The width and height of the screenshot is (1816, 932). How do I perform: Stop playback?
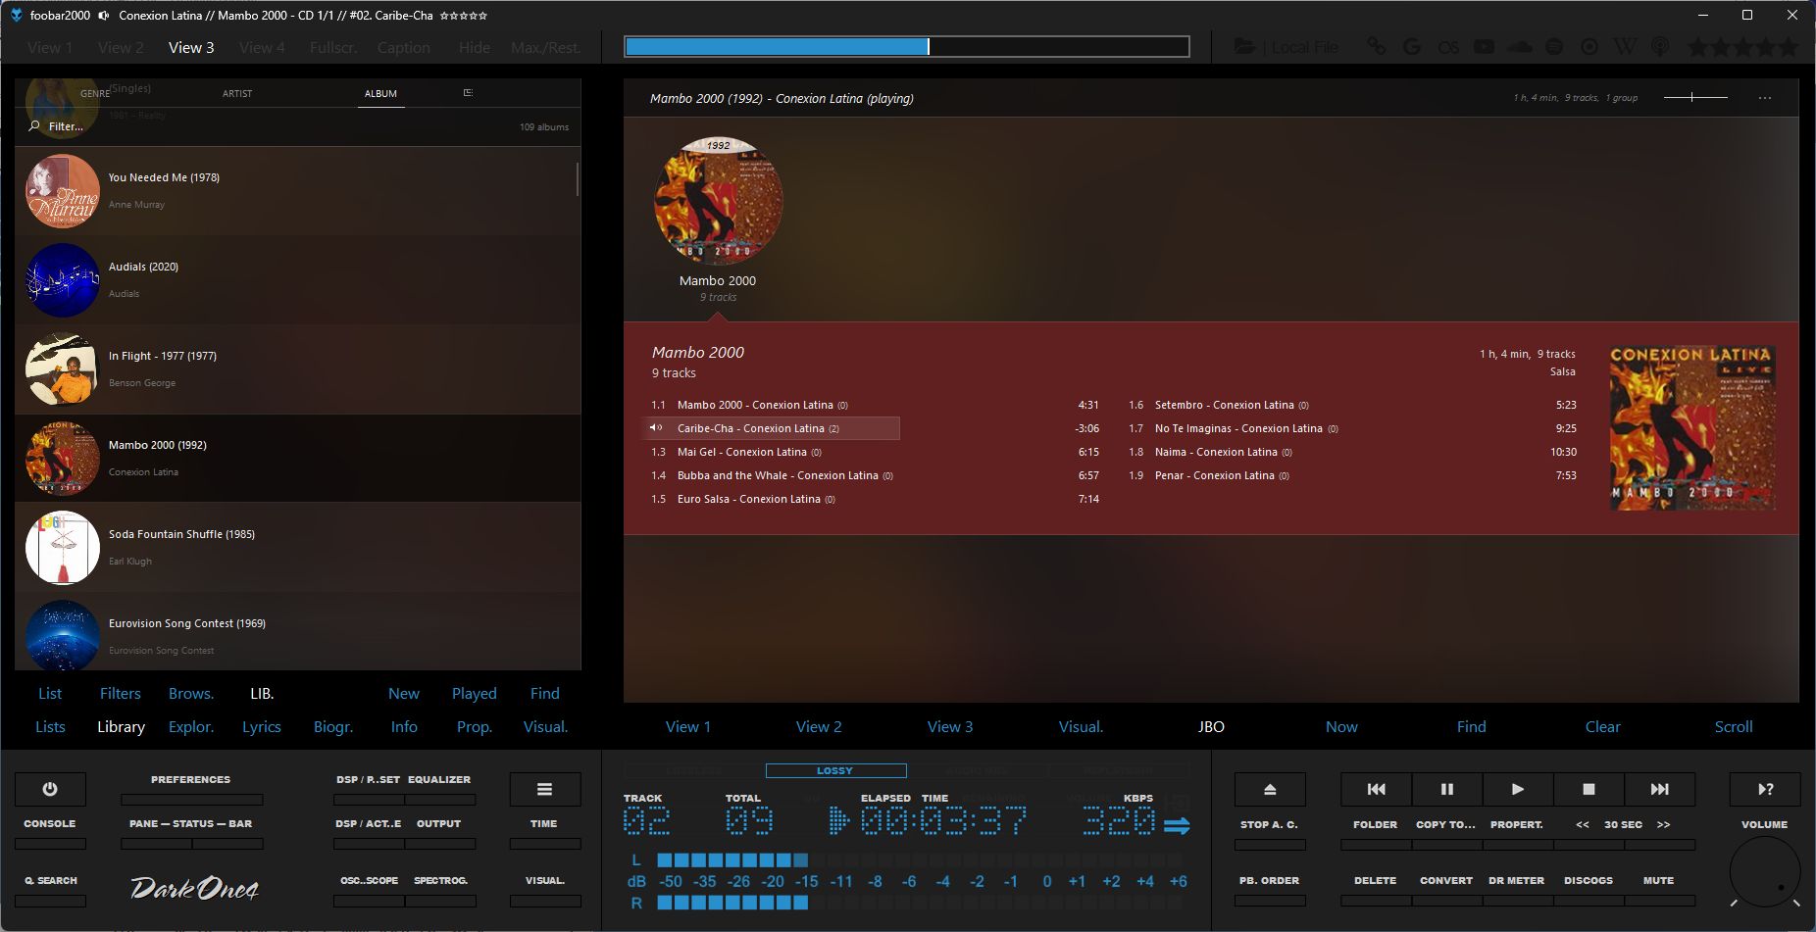coord(1589,789)
